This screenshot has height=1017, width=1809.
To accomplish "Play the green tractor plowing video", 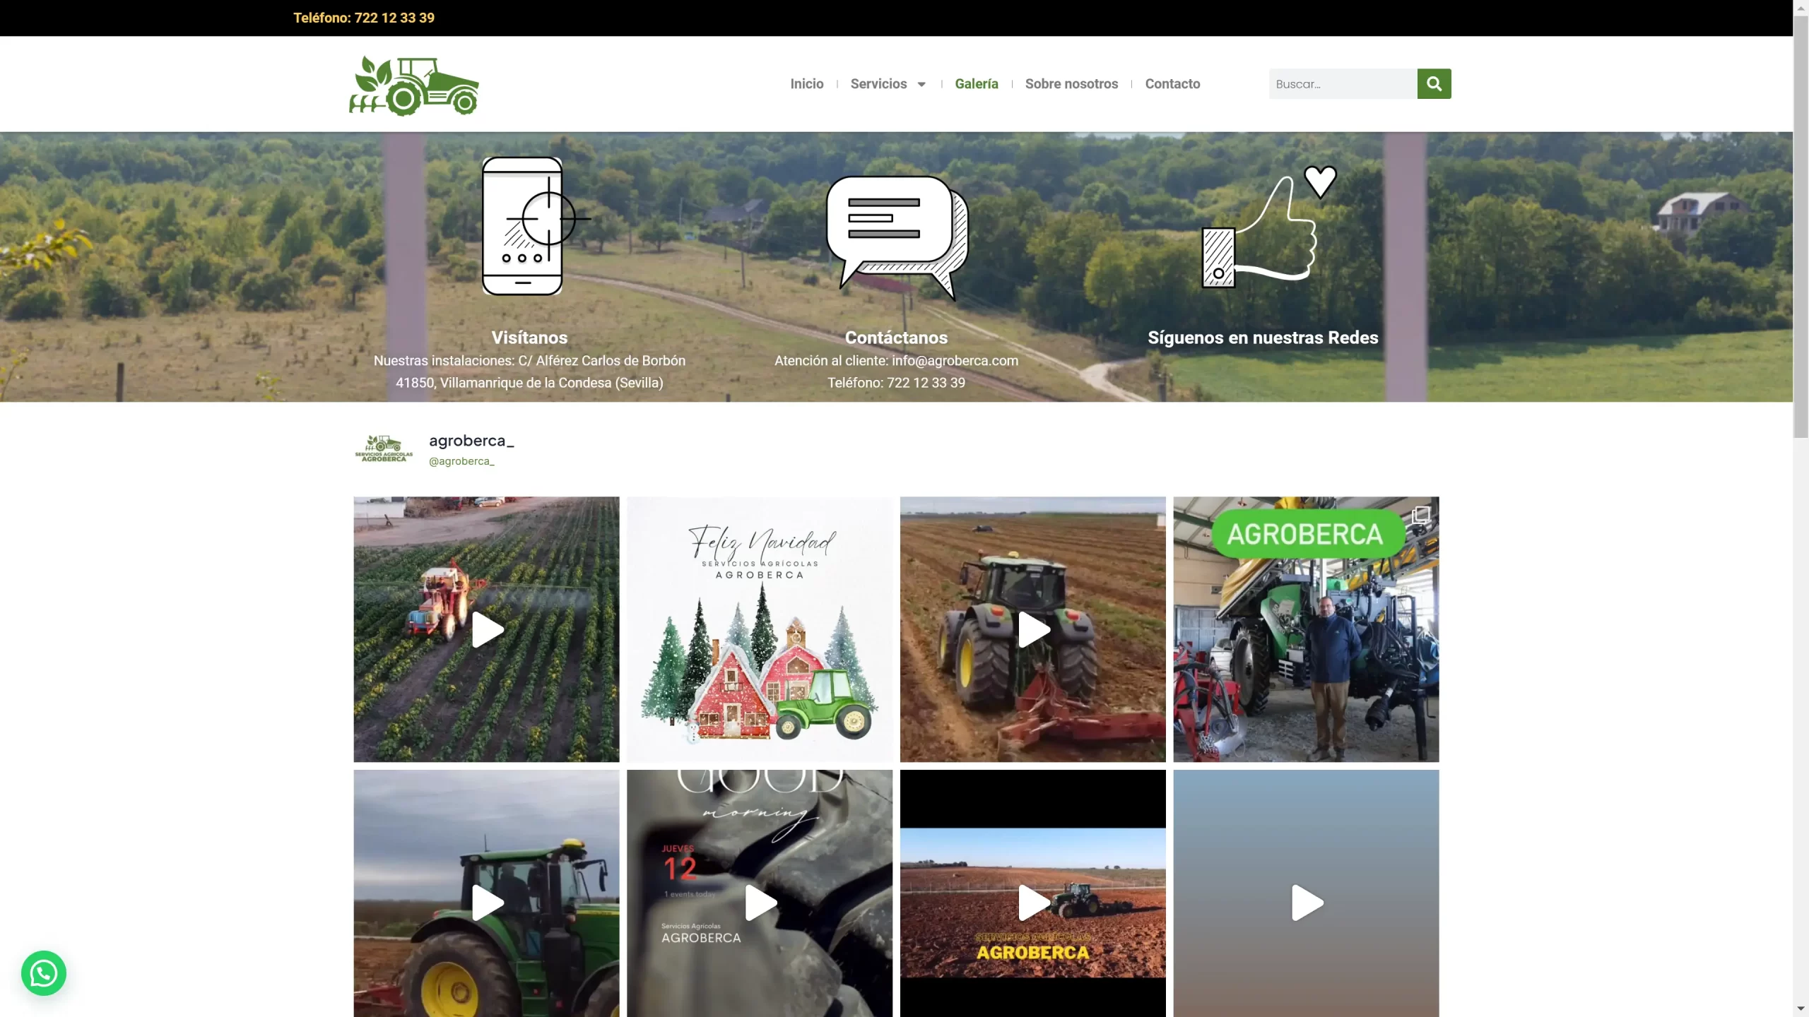I will [1033, 629].
